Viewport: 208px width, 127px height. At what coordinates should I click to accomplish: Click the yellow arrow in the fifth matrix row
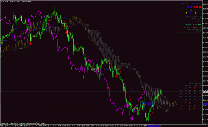coord(186,100)
